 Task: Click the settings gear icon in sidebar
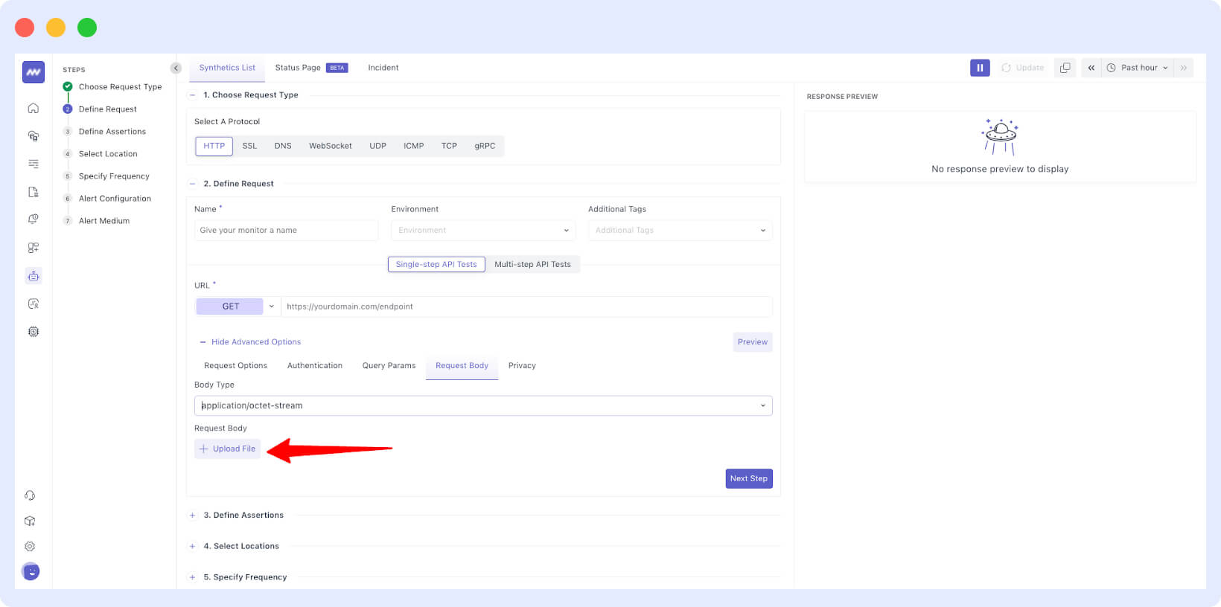[31, 546]
